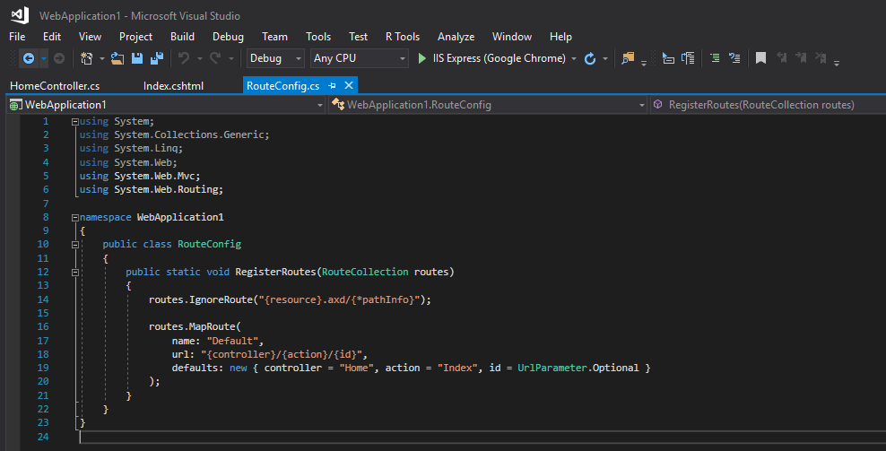This screenshot has width=886, height=451.
Task: Open the View menu
Action: click(x=90, y=37)
